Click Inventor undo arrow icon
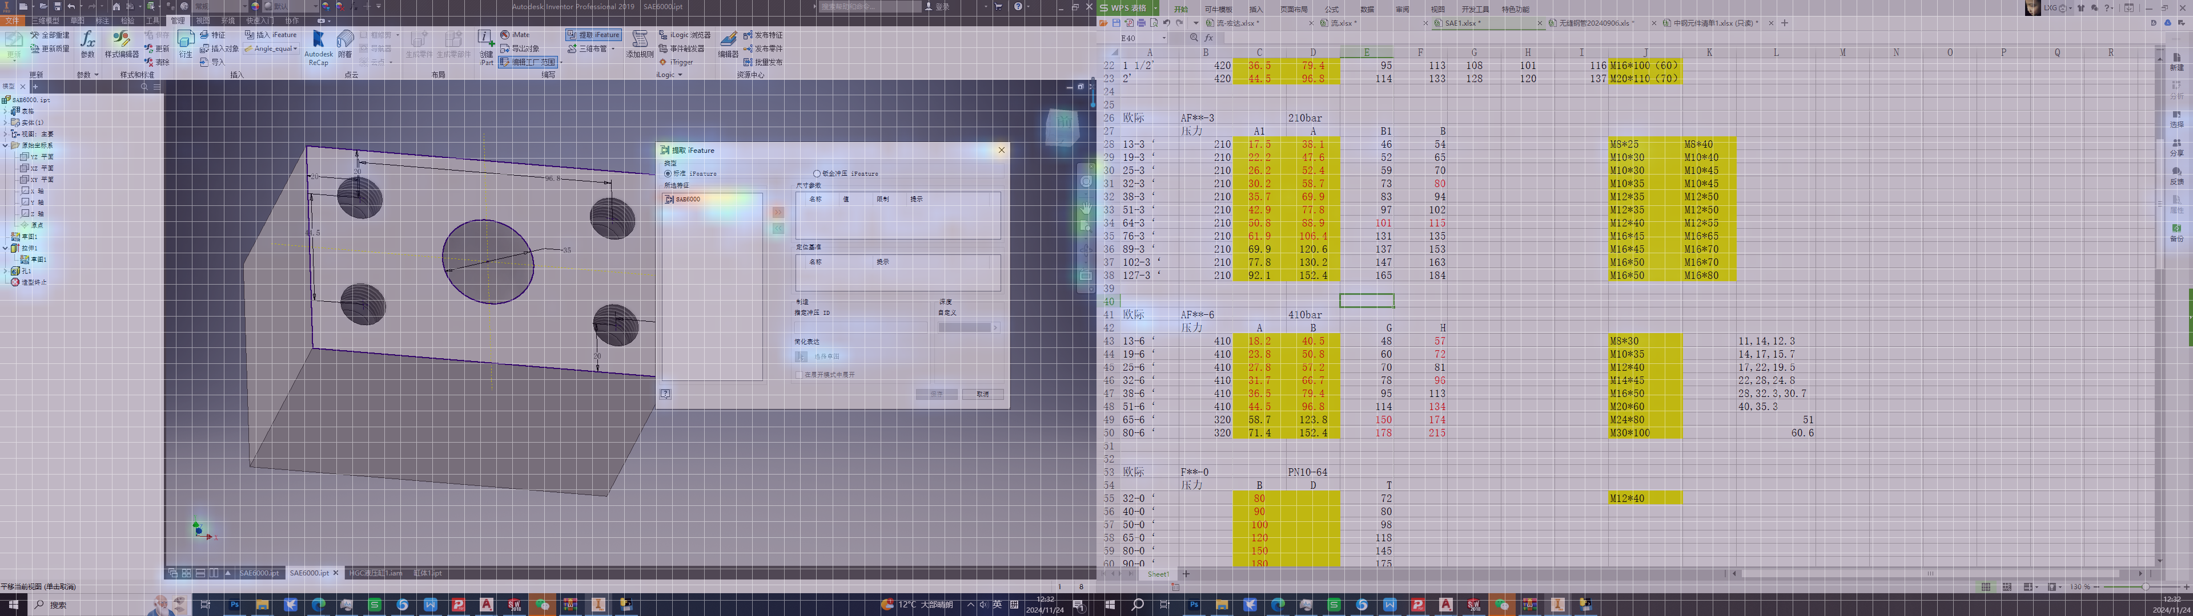Viewport: 2193px width, 616px height. click(71, 7)
